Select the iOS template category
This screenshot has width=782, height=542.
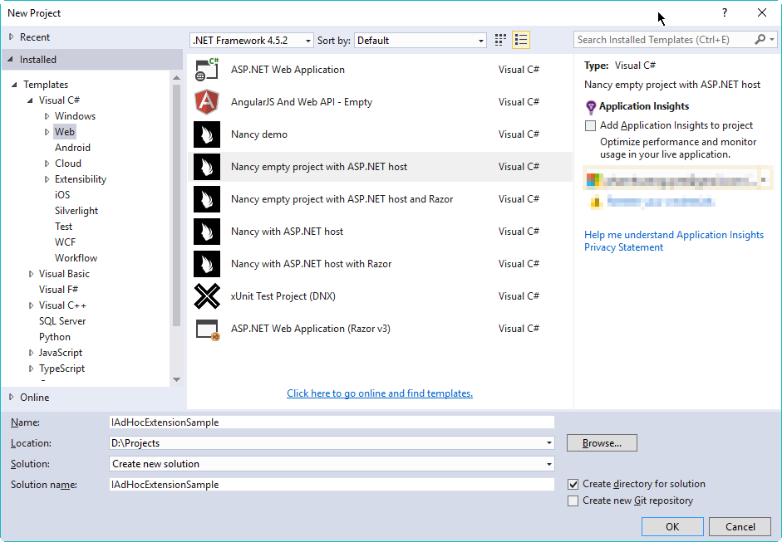(62, 195)
